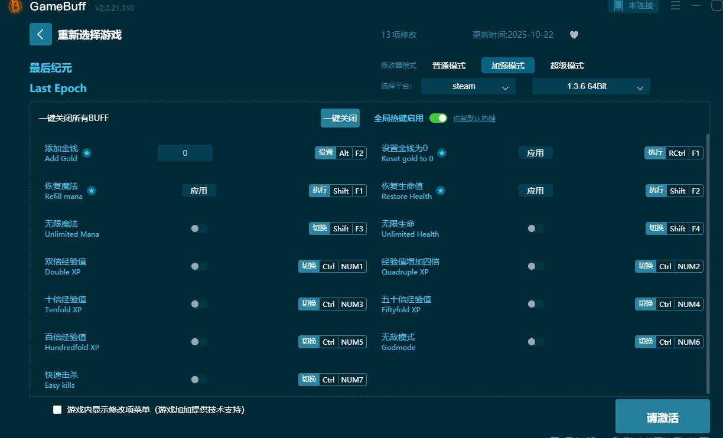723x438 pixels.
Task: Click the star icon next to Restore Health
Action: (x=441, y=190)
